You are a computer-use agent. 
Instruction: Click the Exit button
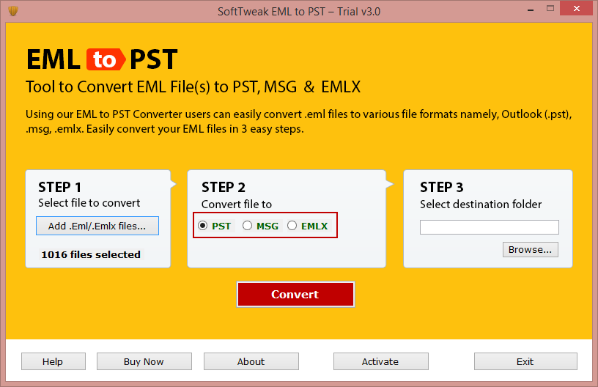pyautogui.click(x=525, y=361)
